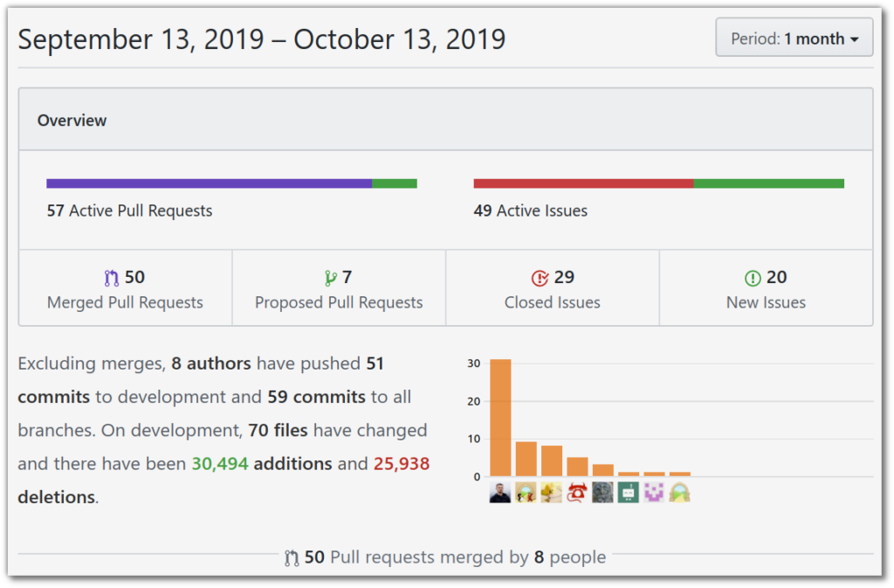The image size is (894, 588).
Task: Select the first contributor avatar with man photo
Action: (500, 492)
